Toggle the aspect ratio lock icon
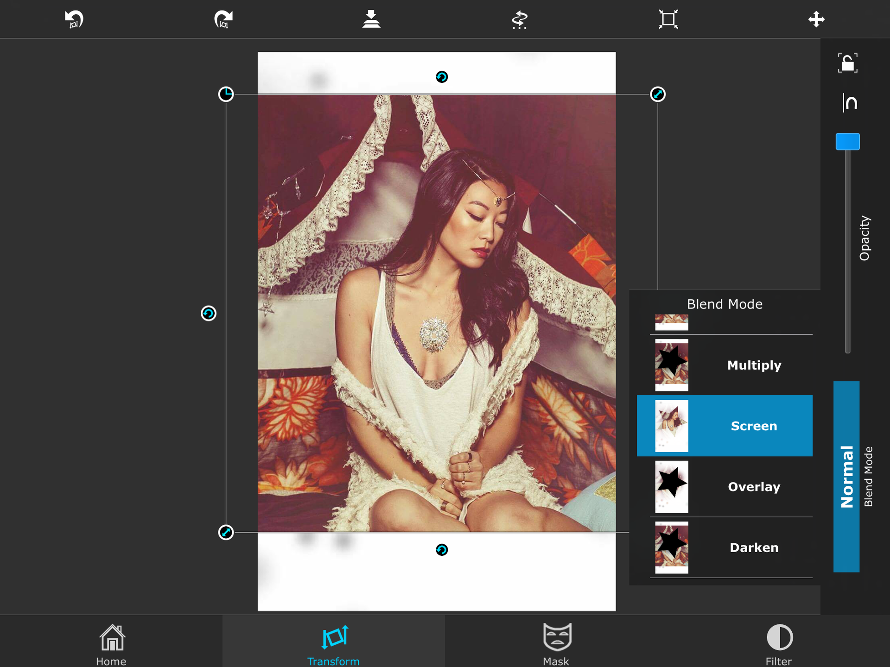This screenshot has width=890, height=667. tap(848, 63)
